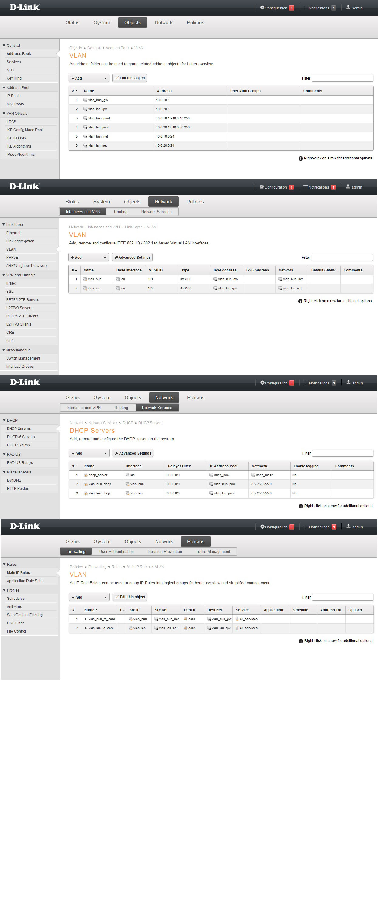Click the core destination icon in vlan_buh_to_core rule
378x911 pixels.
tap(185, 619)
